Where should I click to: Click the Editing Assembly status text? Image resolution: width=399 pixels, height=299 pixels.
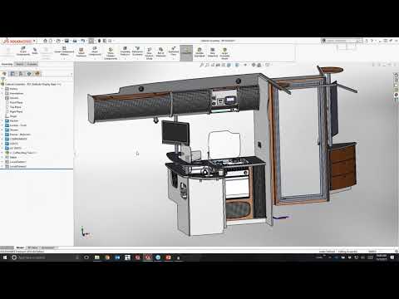347,252
